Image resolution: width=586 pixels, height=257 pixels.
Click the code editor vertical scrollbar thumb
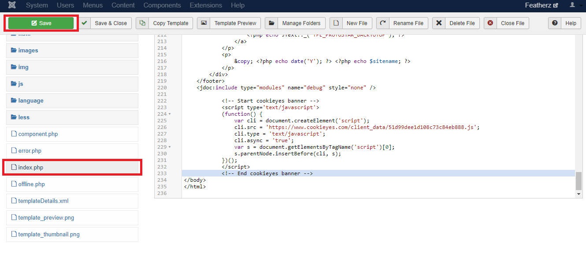click(x=579, y=181)
